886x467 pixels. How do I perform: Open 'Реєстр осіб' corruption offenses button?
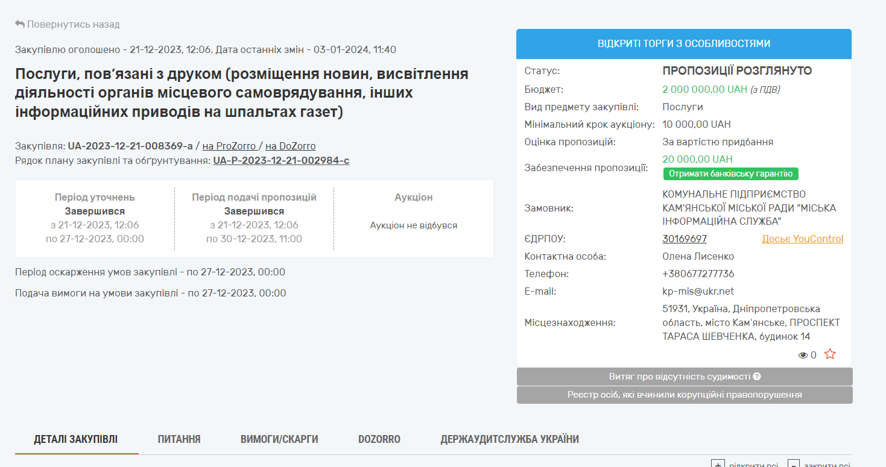point(685,395)
